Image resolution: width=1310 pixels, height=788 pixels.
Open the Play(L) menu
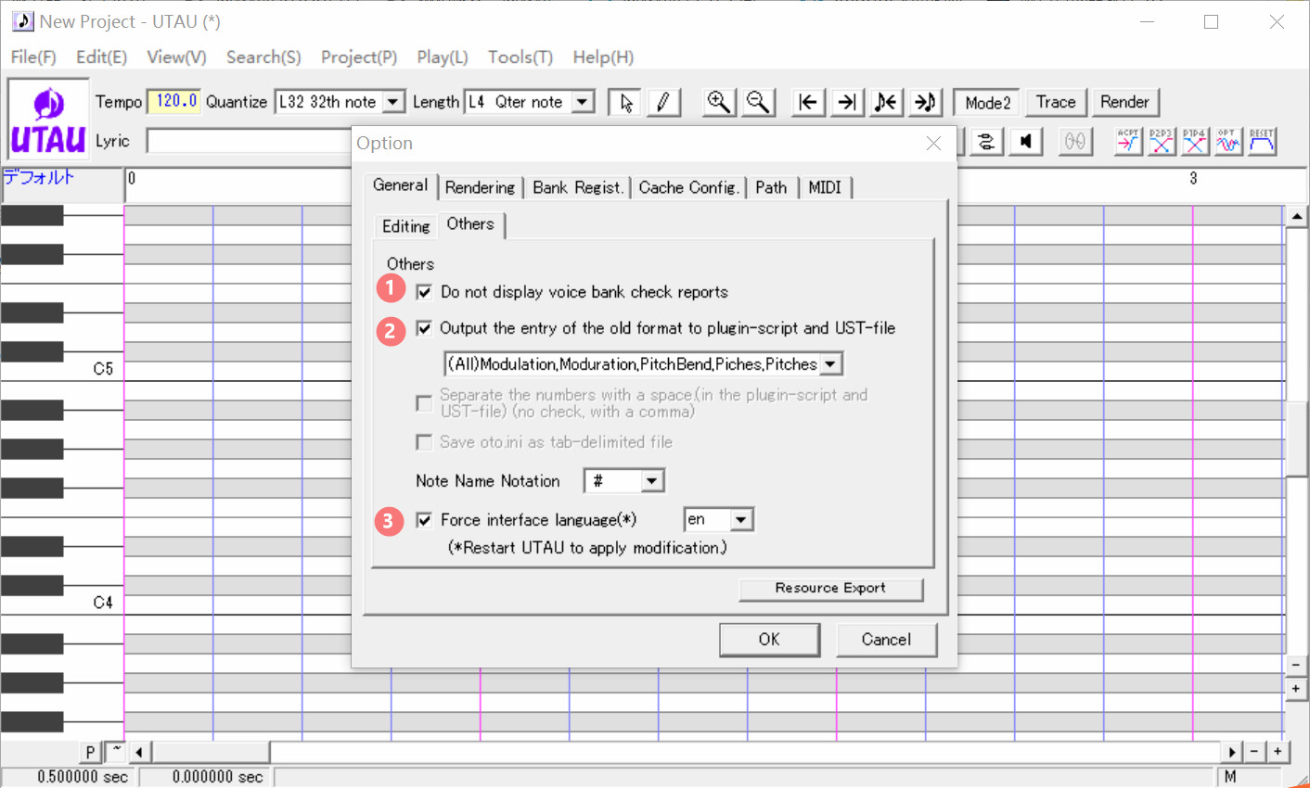click(443, 57)
